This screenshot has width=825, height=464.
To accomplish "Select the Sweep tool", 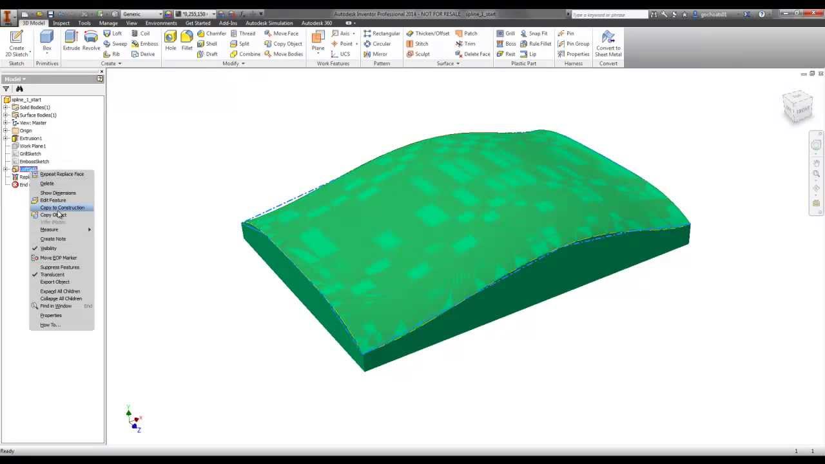I will (x=115, y=44).
